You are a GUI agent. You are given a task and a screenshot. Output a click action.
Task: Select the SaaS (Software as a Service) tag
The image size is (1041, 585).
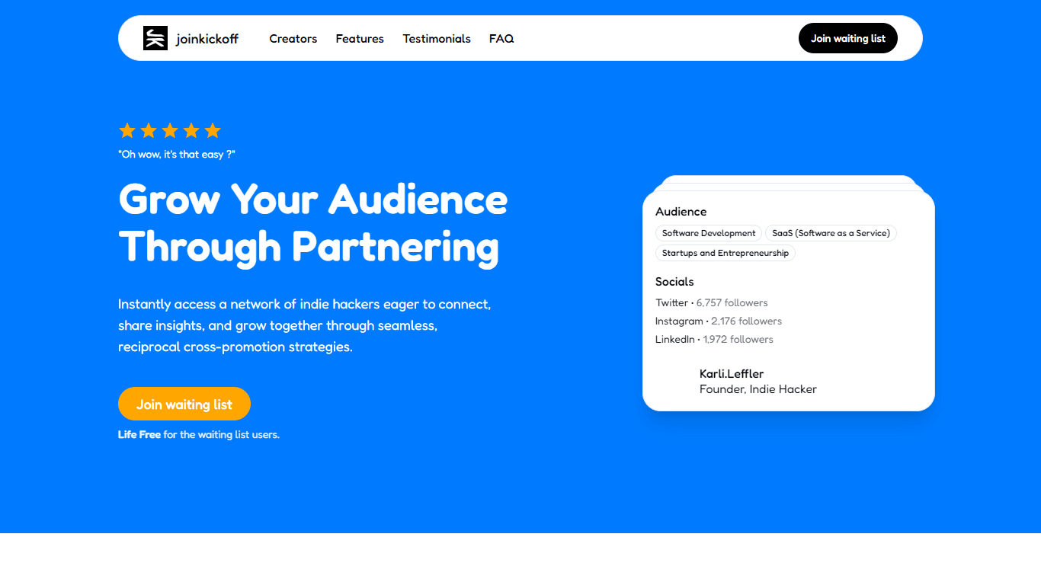click(831, 233)
